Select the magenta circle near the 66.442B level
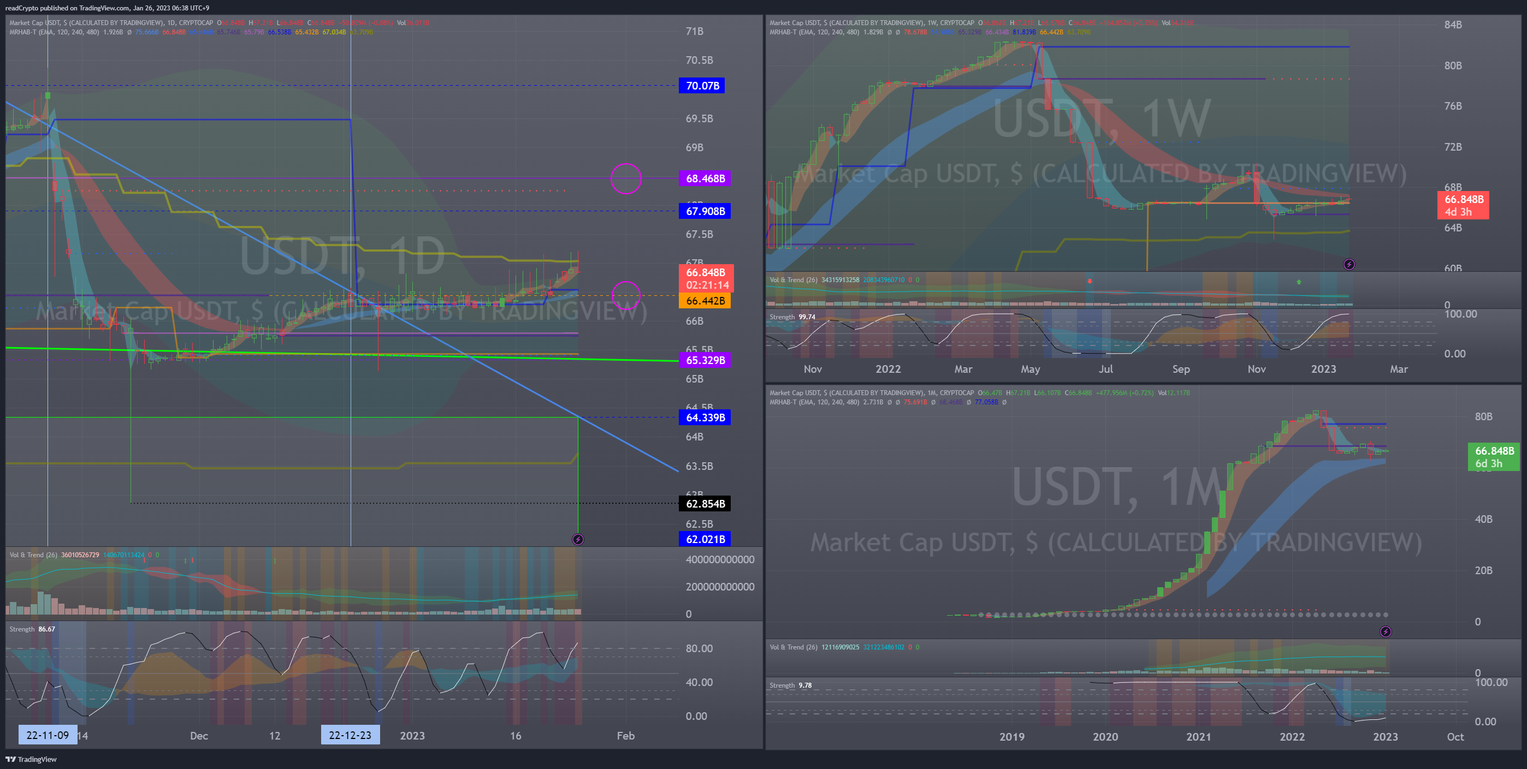This screenshot has width=1527, height=769. [626, 296]
